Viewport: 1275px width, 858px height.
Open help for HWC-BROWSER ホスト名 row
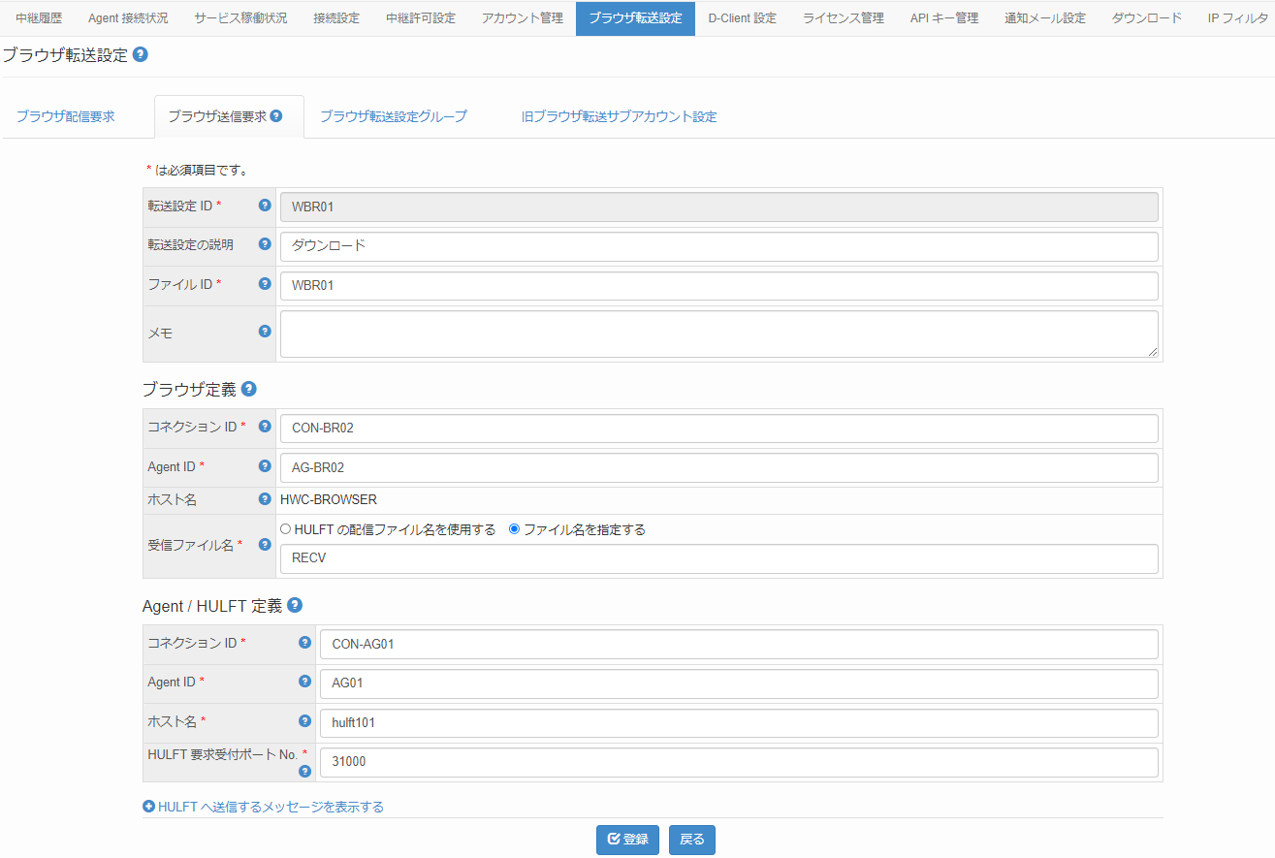point(265,499)
